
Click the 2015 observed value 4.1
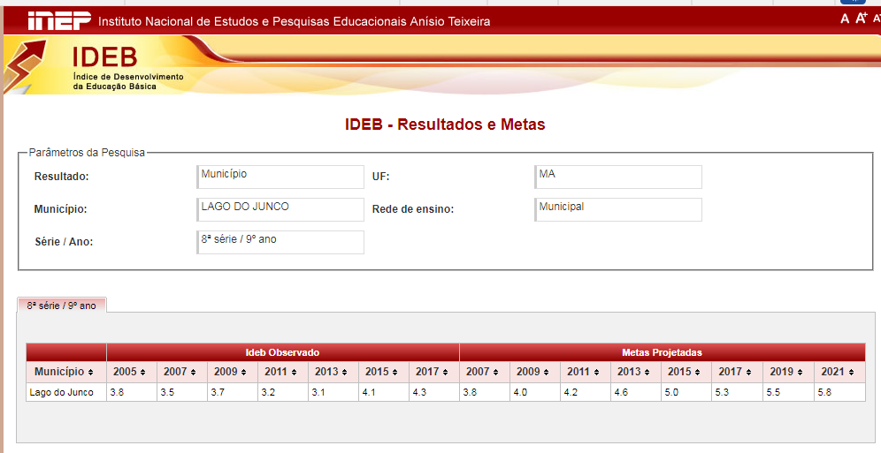pos(384,392)
